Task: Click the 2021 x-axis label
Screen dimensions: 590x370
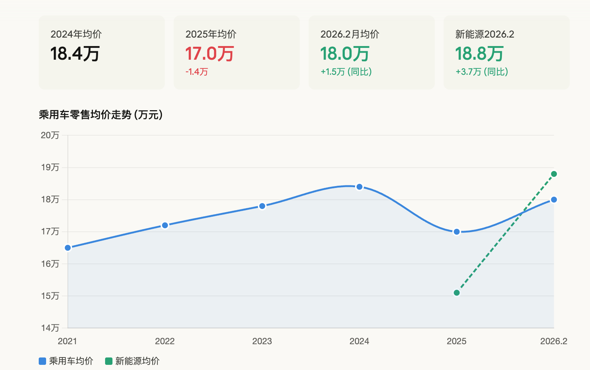Action: click(x=67, y=341)
